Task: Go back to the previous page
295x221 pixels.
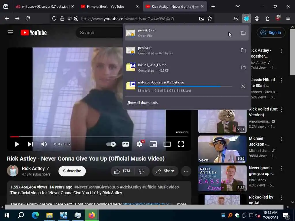Action: (x=7, y=18)
